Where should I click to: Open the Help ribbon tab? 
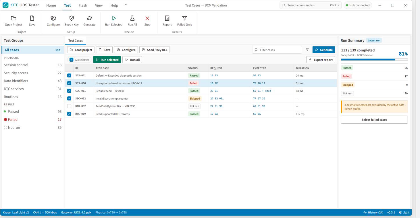point(114,5)
